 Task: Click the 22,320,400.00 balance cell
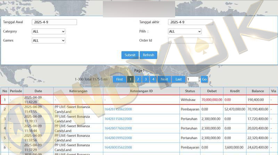click(258, 138)
